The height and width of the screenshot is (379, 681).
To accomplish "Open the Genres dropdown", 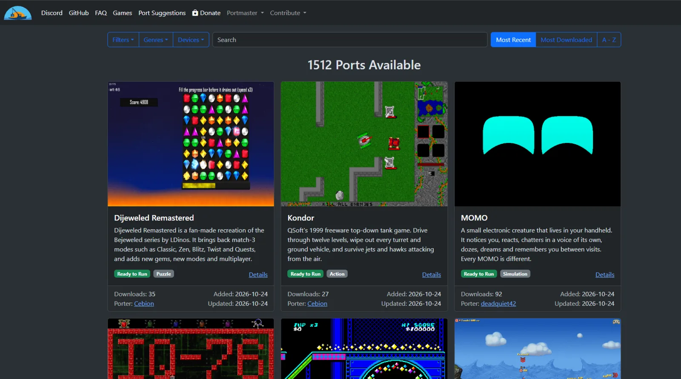I will point(156,40).
